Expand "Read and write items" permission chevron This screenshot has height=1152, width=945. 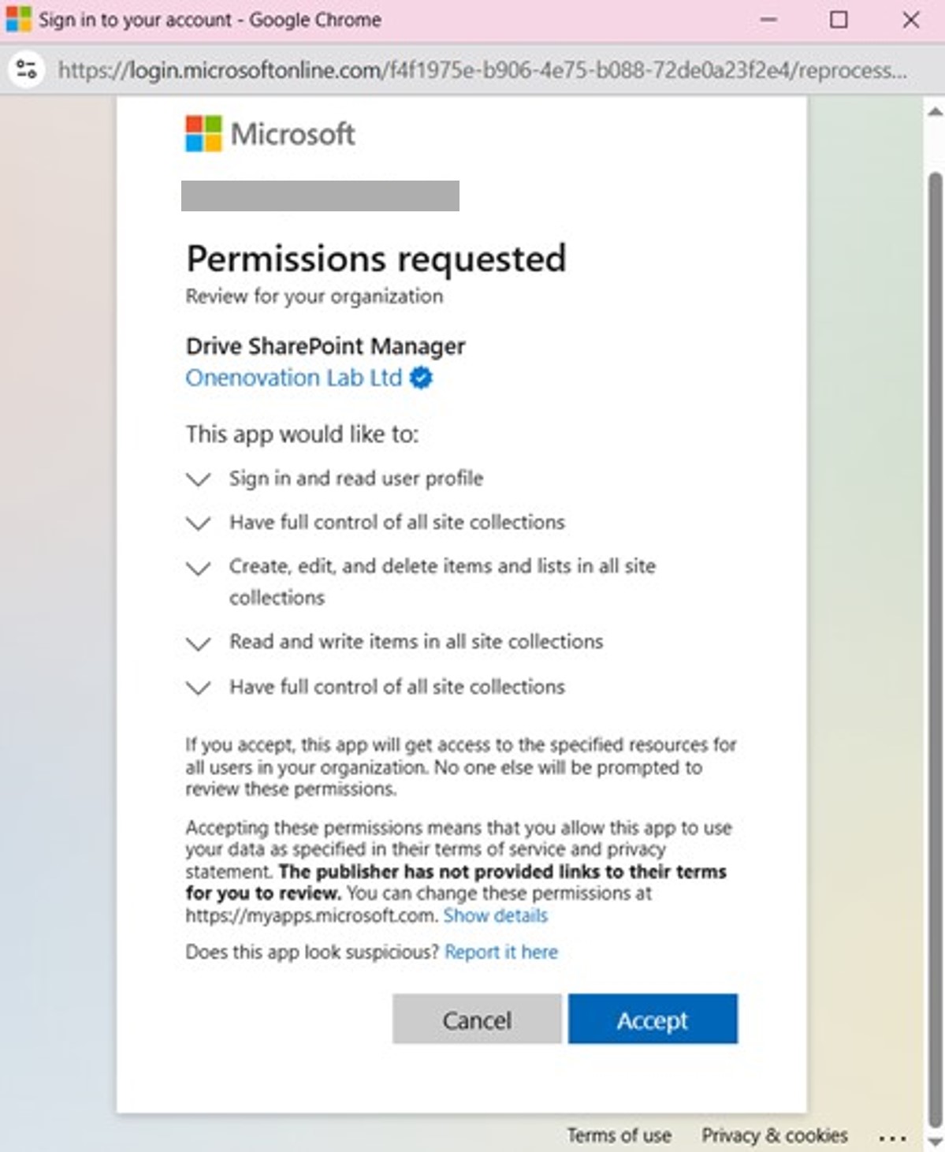(198, 643)
